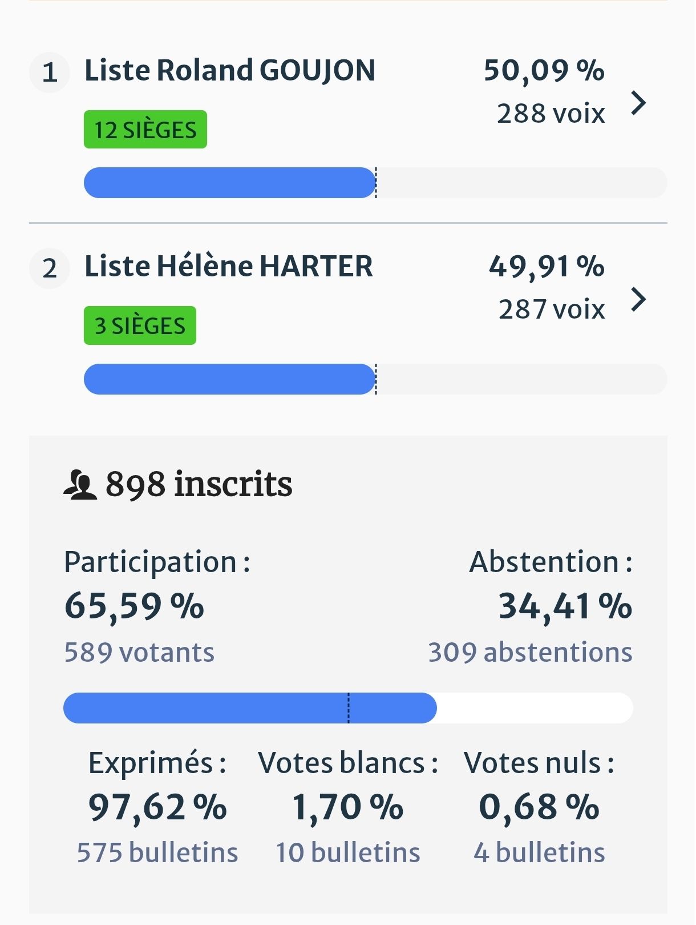The image size is (696, 925).
Task: Click the 49,91 % result figure
Action: (x=547, y=267)
